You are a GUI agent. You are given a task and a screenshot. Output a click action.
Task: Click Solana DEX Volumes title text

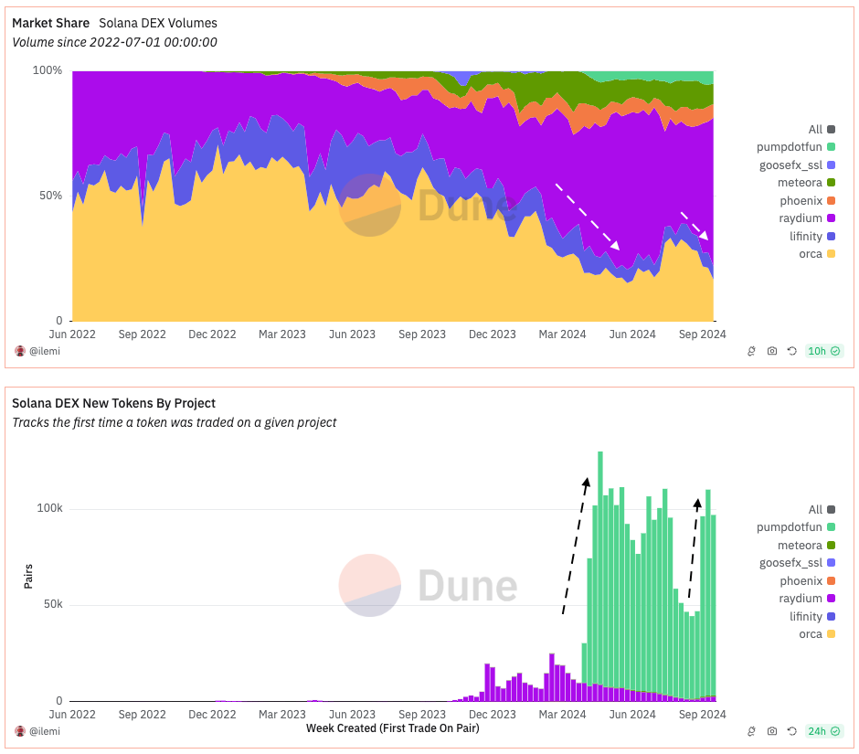pos(158,23)
